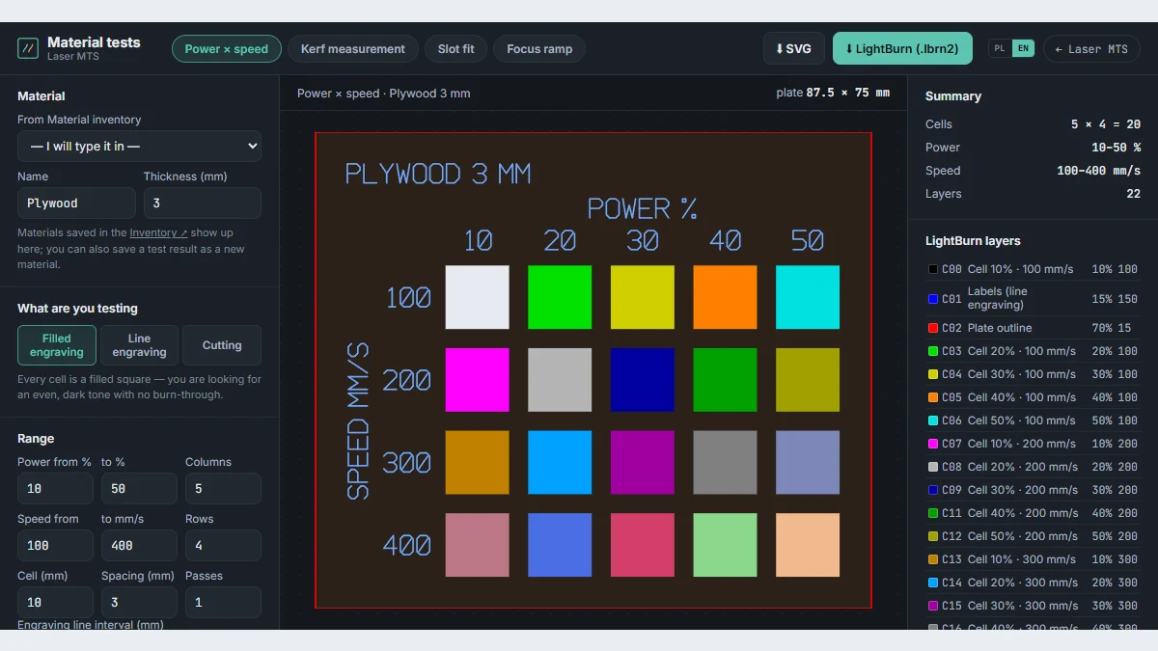Select the C02 Plate outline layer

coord(1033,328)
